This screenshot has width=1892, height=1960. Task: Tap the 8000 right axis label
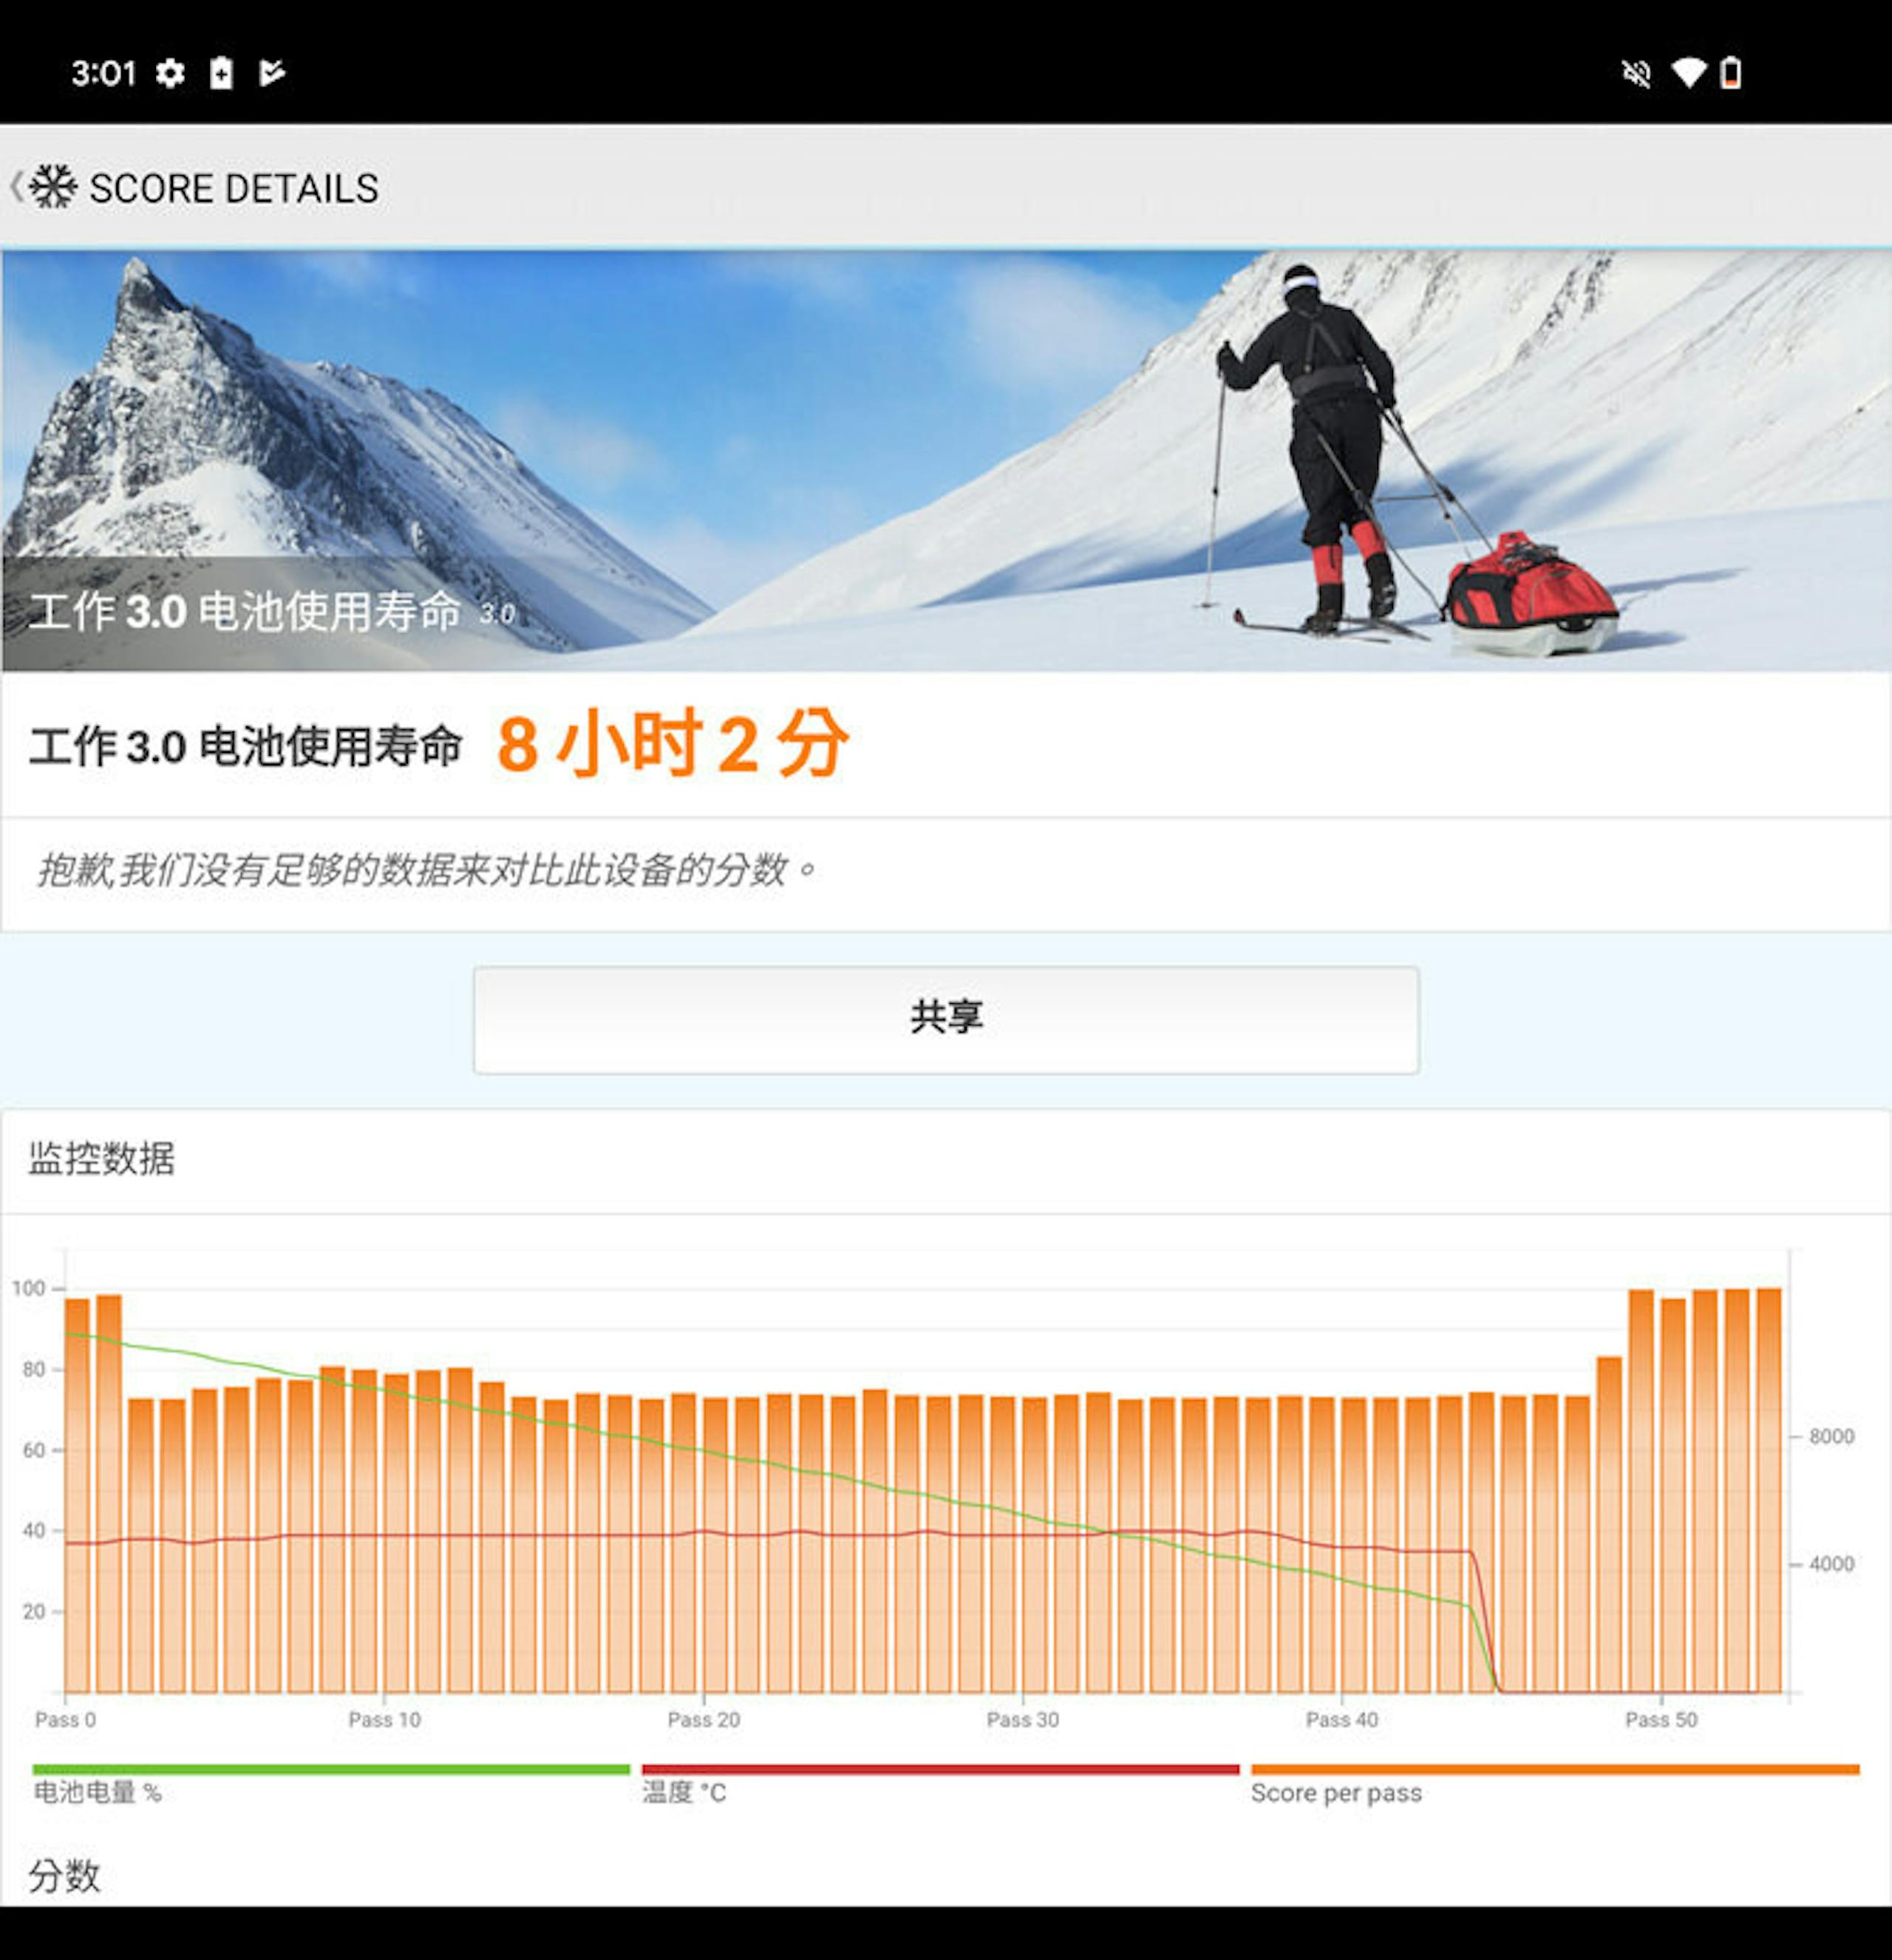pos(1831,1436)
